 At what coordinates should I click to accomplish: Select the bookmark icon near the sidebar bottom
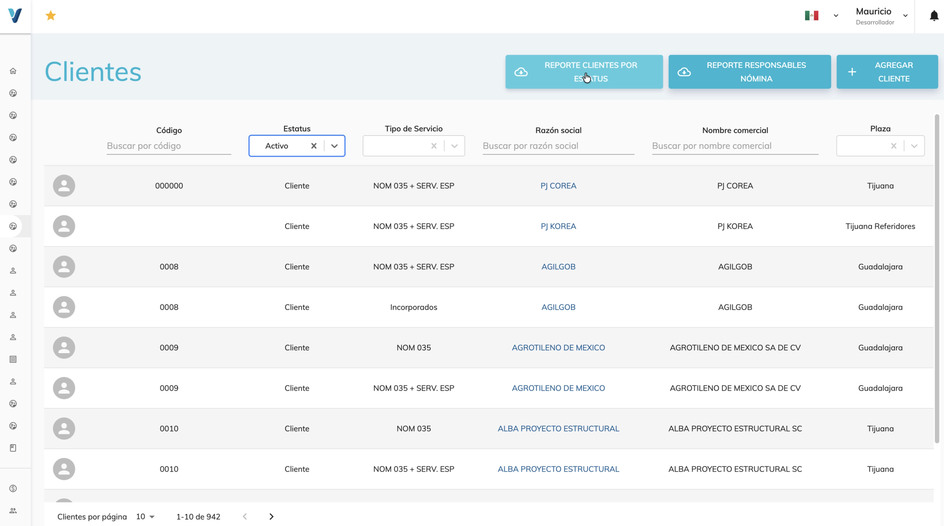[x=13, y=447]
